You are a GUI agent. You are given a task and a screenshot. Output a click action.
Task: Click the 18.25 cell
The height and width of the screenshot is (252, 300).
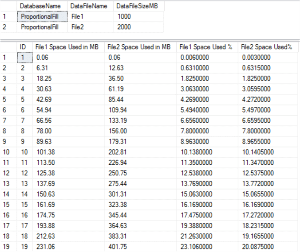68,78
